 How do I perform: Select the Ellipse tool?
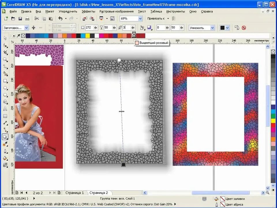pyautogui.click(x=5, y=88)
